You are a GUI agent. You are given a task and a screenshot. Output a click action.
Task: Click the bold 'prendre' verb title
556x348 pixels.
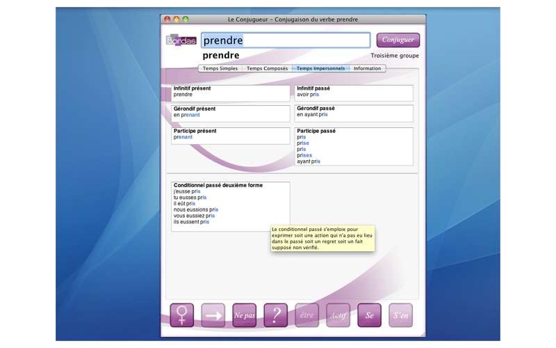(x=221, y=56)
